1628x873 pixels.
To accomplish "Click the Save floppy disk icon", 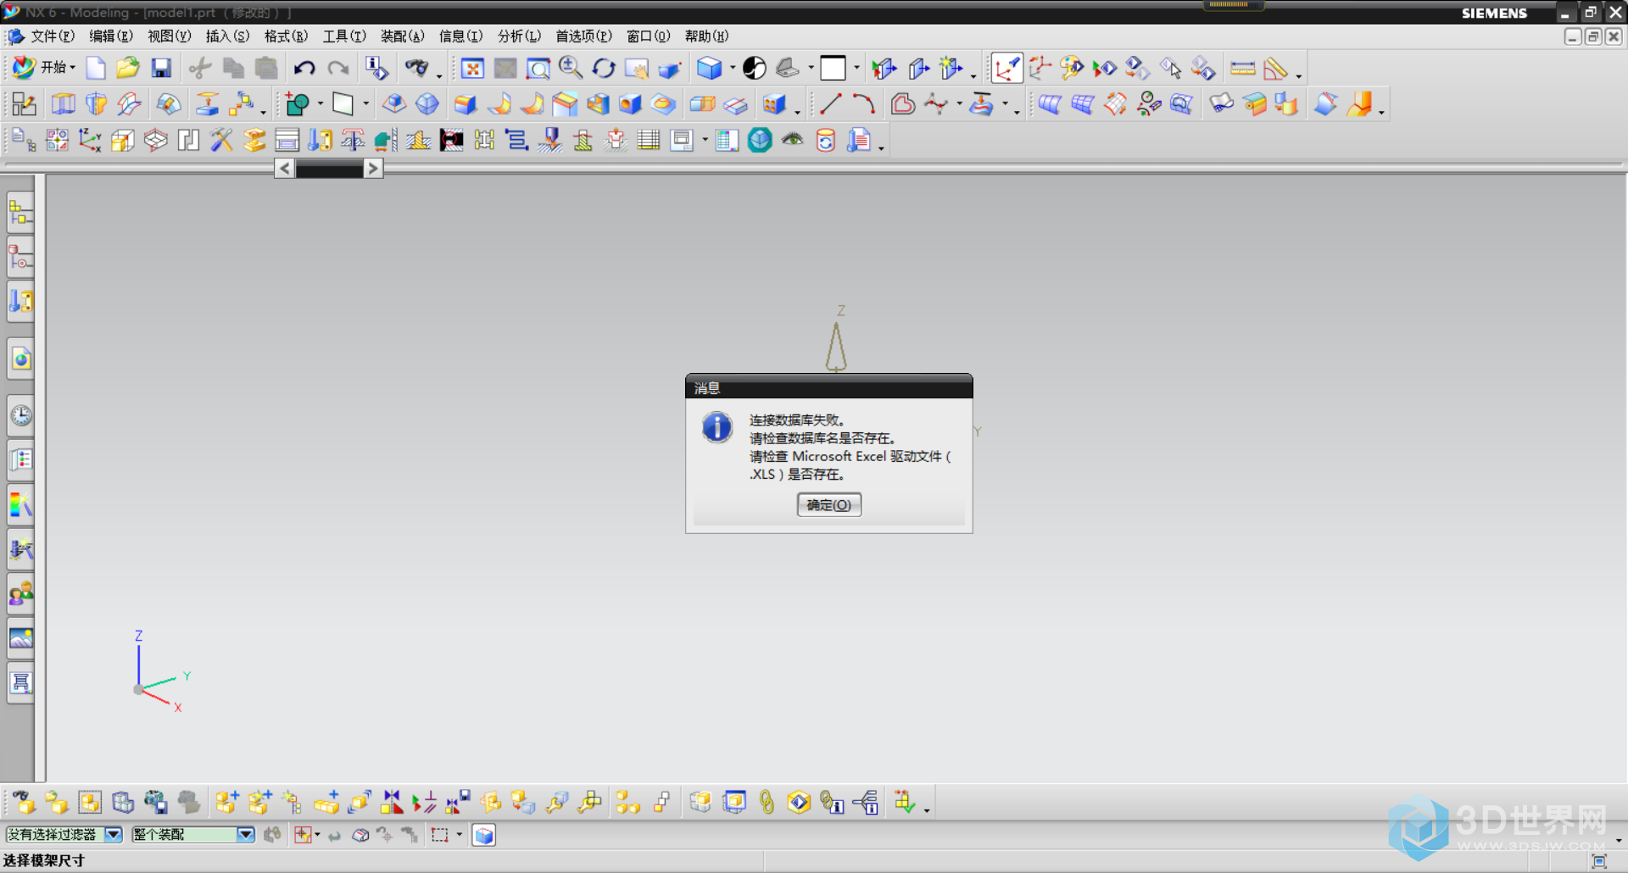I will (161, 68).
